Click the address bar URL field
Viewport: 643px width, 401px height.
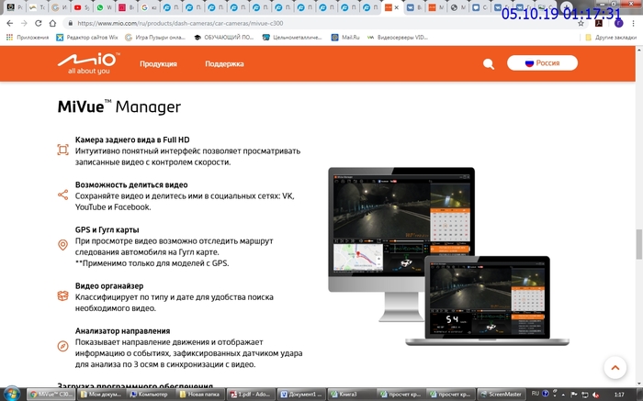pos(276,23)
